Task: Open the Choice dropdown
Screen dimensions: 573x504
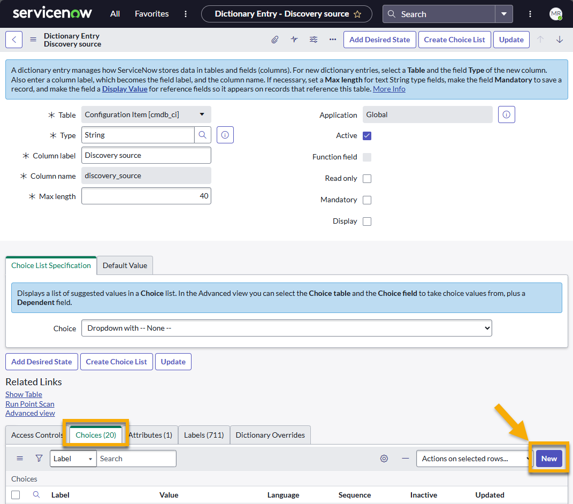Action: (286, 328)
